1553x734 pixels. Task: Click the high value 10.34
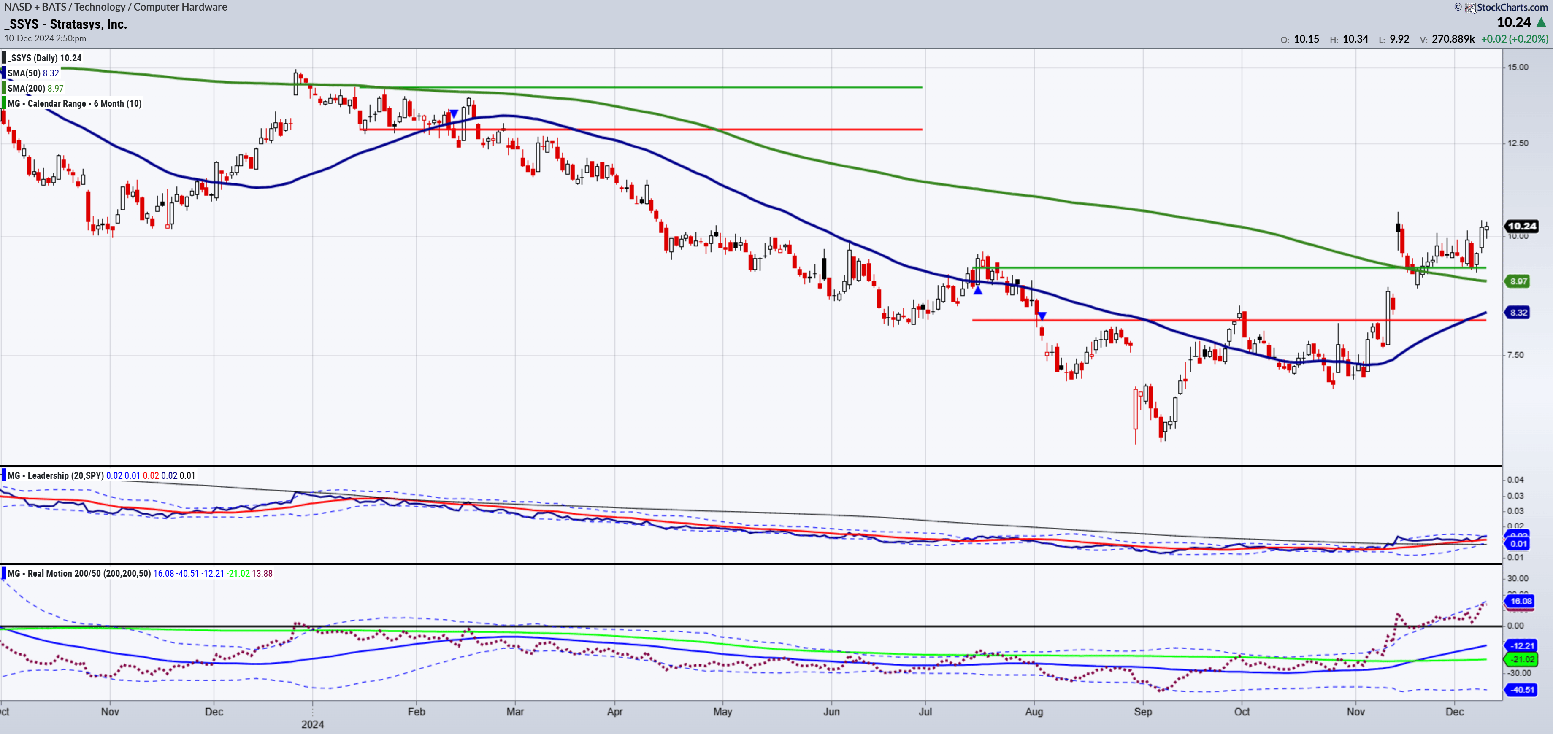[1355, 39]
